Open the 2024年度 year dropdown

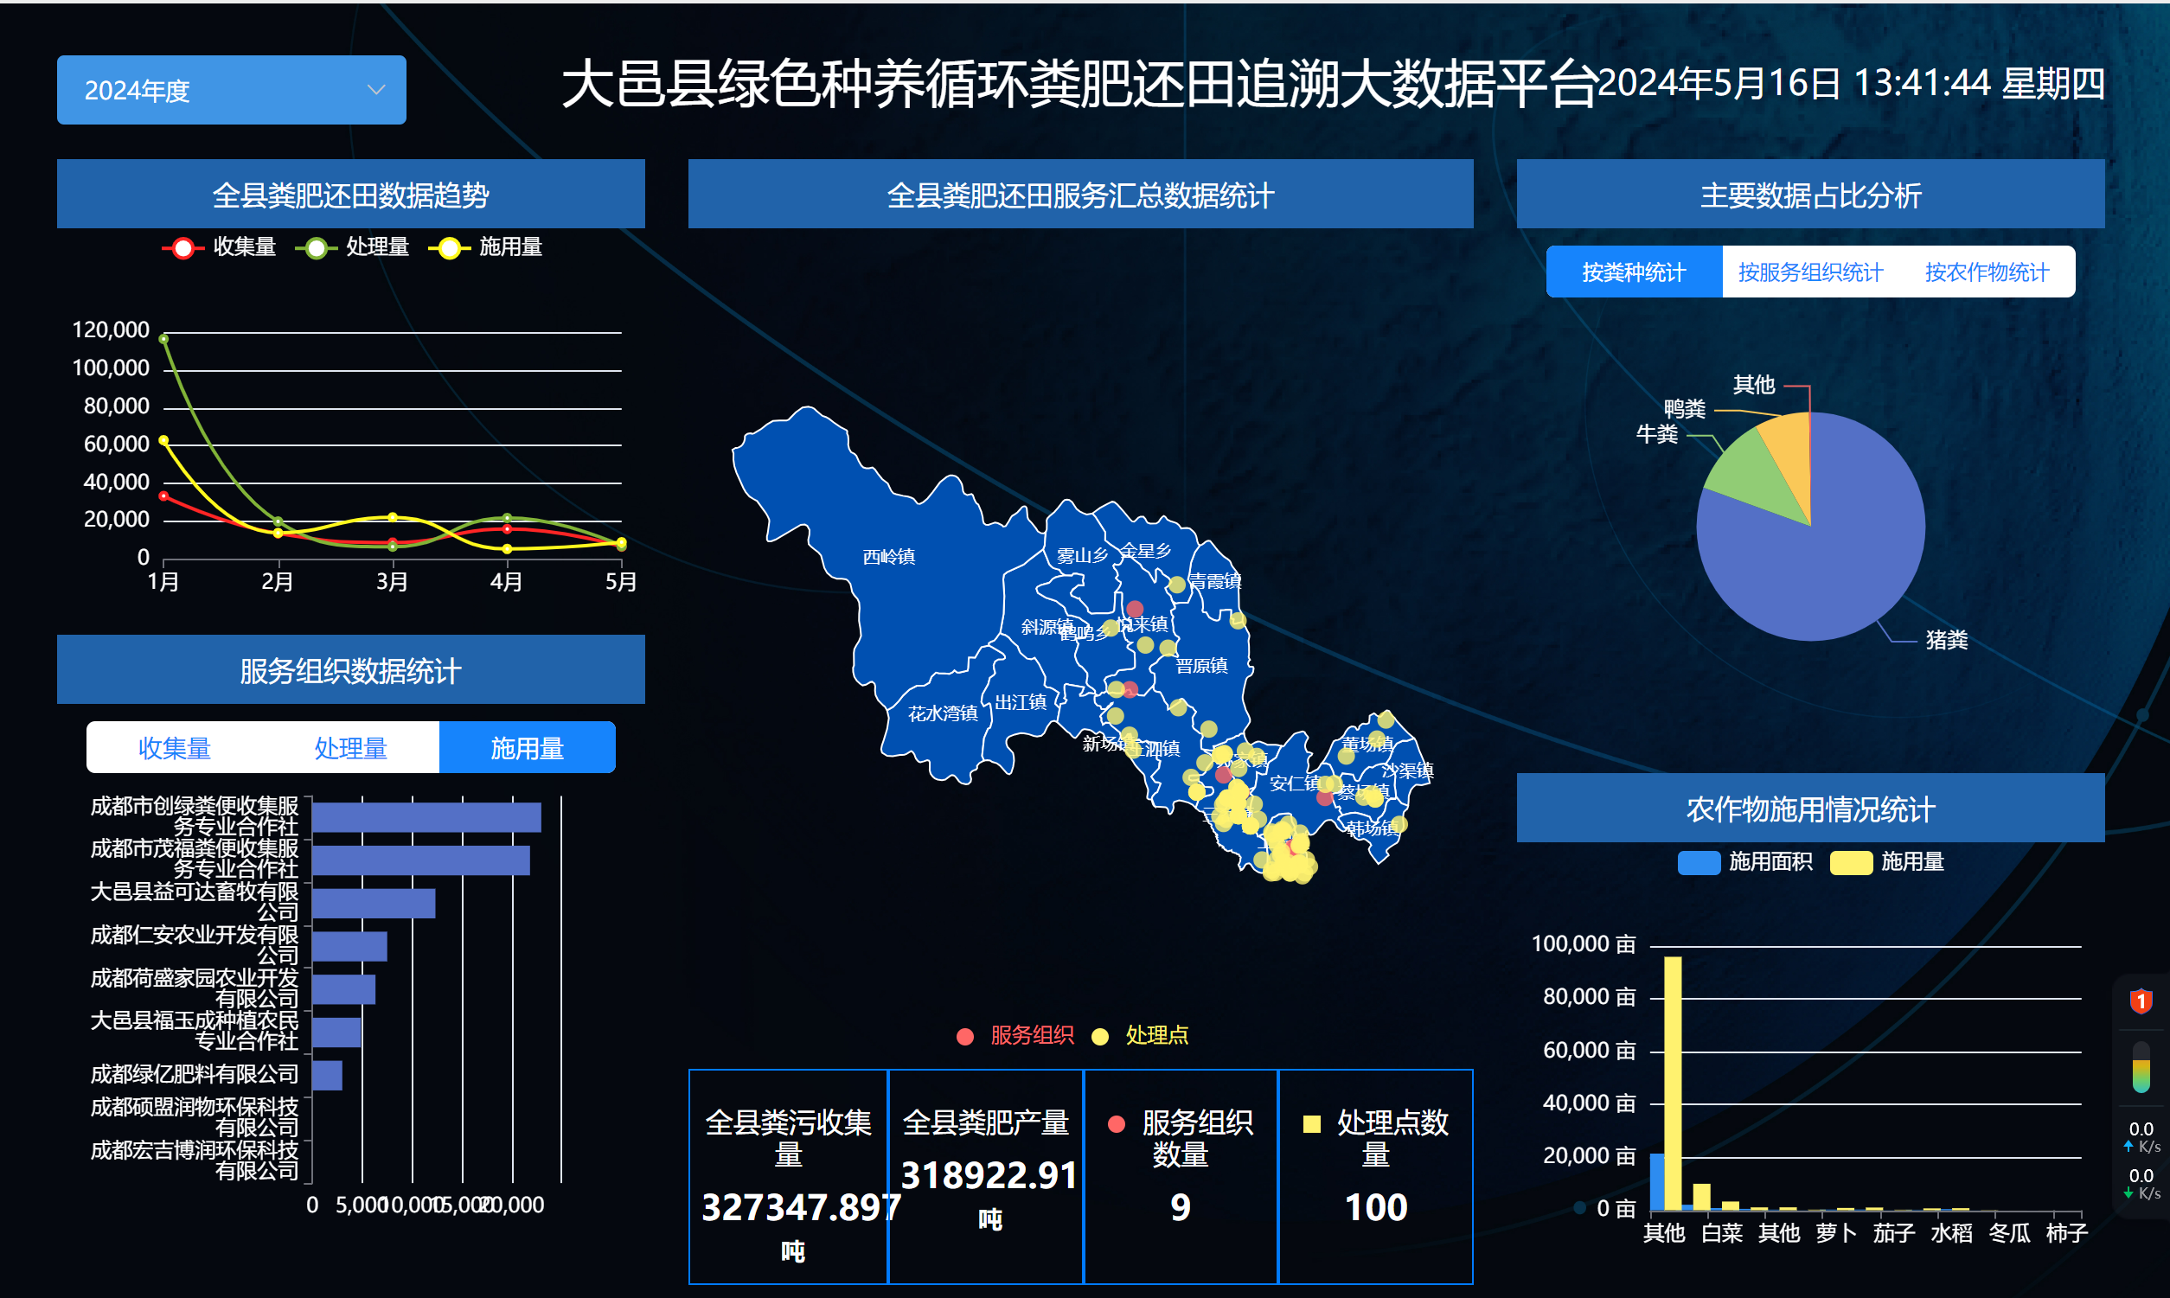tap(231, 89)
